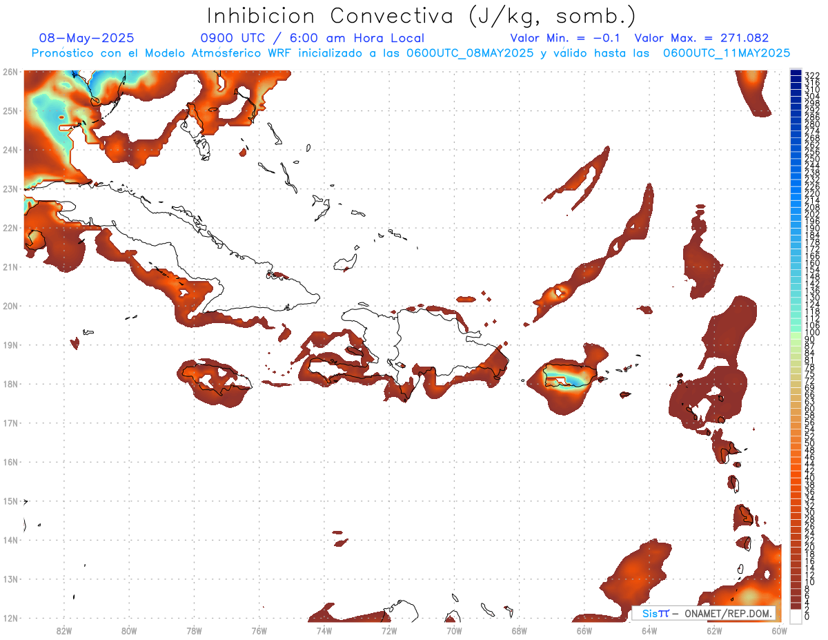This screenshot has width=828, height=640.
Task: Click the 68W longitude label
Action: tap(519, 630)
